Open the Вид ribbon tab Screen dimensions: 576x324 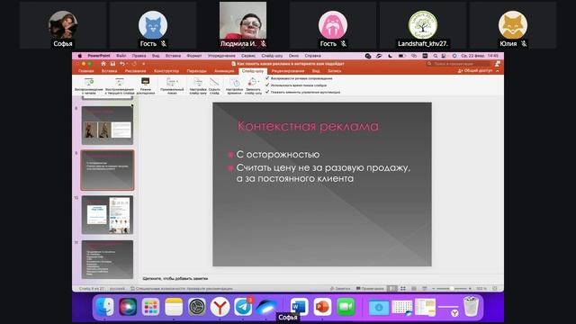point(316,71)
